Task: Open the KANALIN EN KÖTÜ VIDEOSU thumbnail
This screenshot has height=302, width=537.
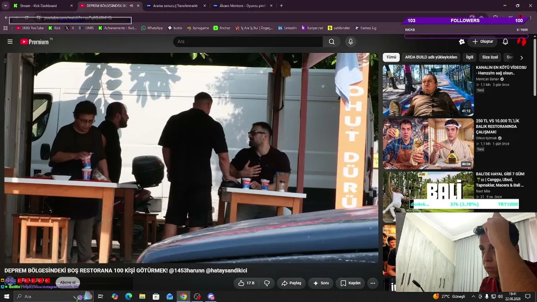Action: click(x=428, y=90)
